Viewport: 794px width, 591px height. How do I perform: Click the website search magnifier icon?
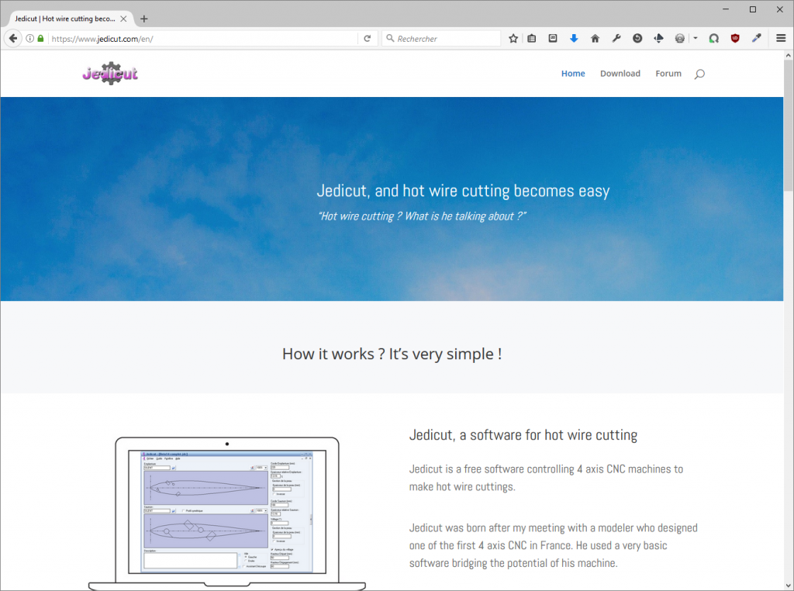click(x=699, y=74)
